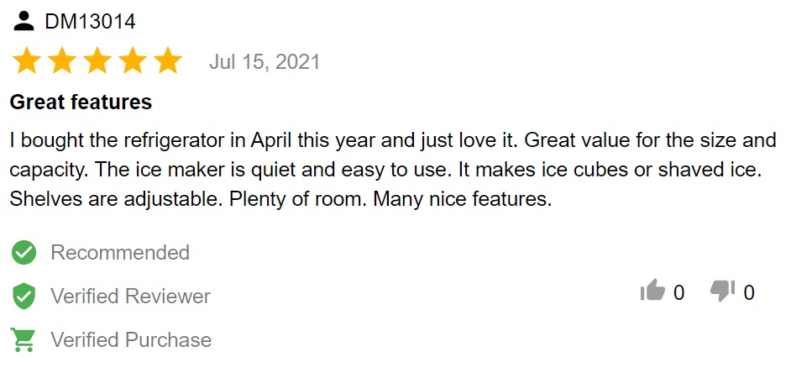Open reviewer DM13014's username
This screenshot has width=791, height=373.
coord(91,22)
